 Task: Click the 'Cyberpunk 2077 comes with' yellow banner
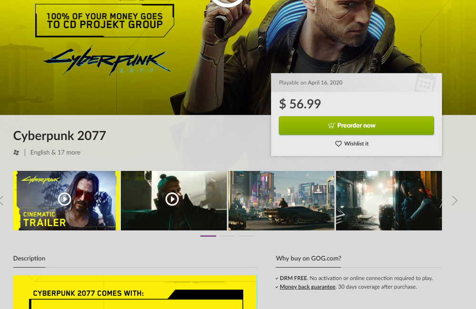(x=135, y=292)
